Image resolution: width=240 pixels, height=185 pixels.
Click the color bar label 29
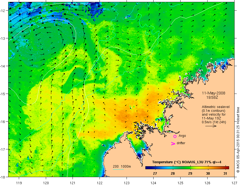[x=190, y=173]
